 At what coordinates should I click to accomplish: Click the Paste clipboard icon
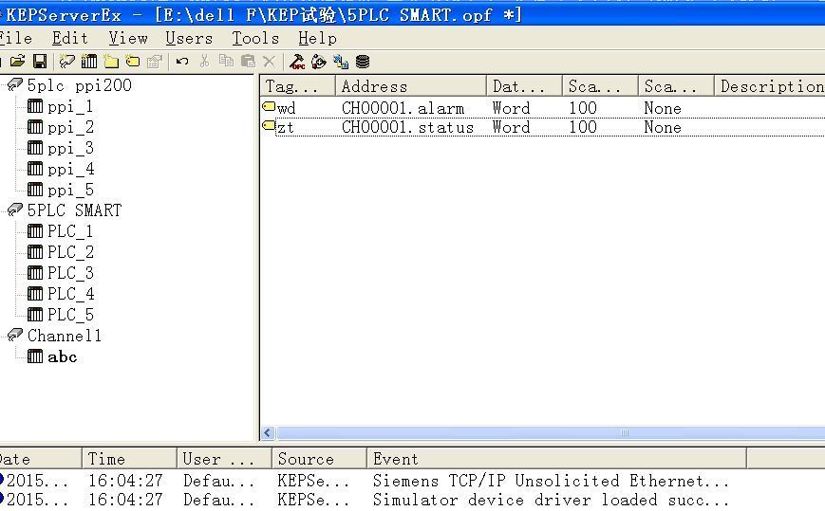tap(248, 62)
